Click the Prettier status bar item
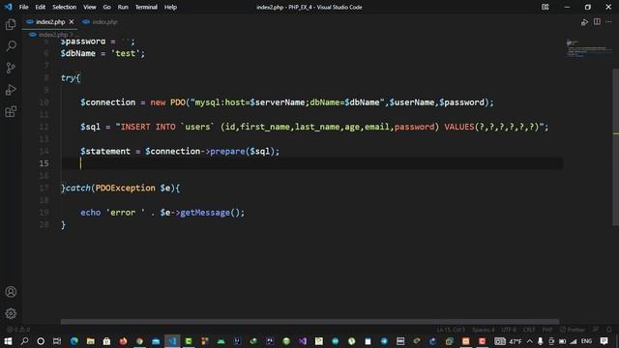This screenshot has width=619, height=348. pyautogui.click(x=572, y=330)
